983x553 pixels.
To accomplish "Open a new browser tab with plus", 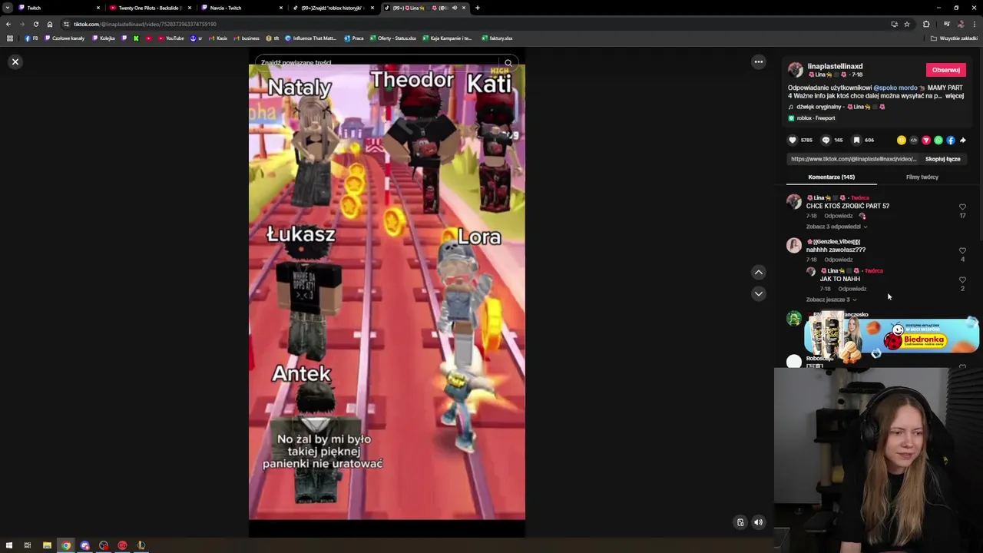I will tap(477, 8).
